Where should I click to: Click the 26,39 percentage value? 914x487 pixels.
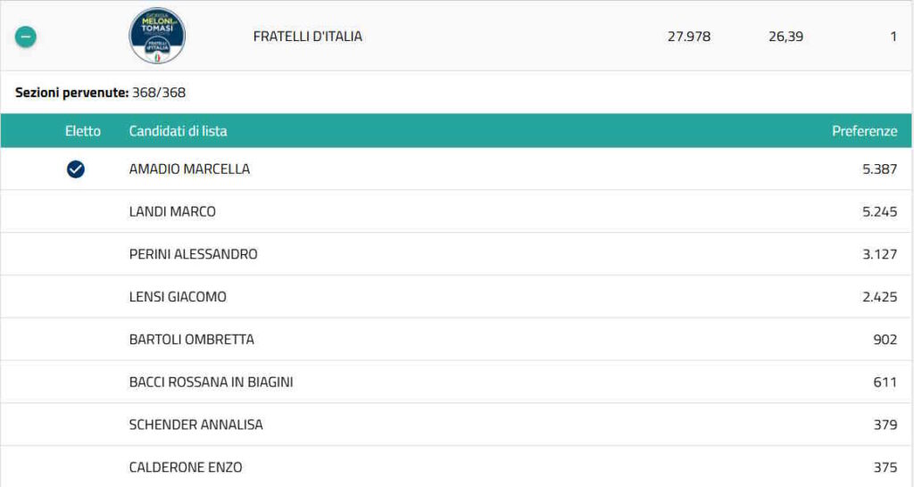coord(785,37)
